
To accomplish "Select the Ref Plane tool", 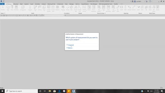I will pos(154,9).
